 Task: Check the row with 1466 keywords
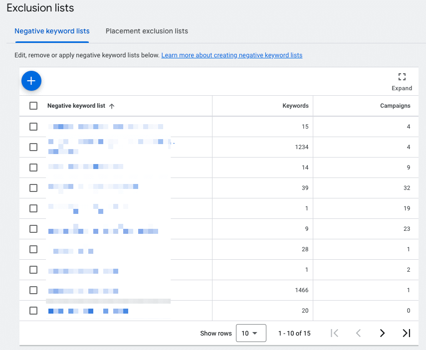[x=33, y=290]
